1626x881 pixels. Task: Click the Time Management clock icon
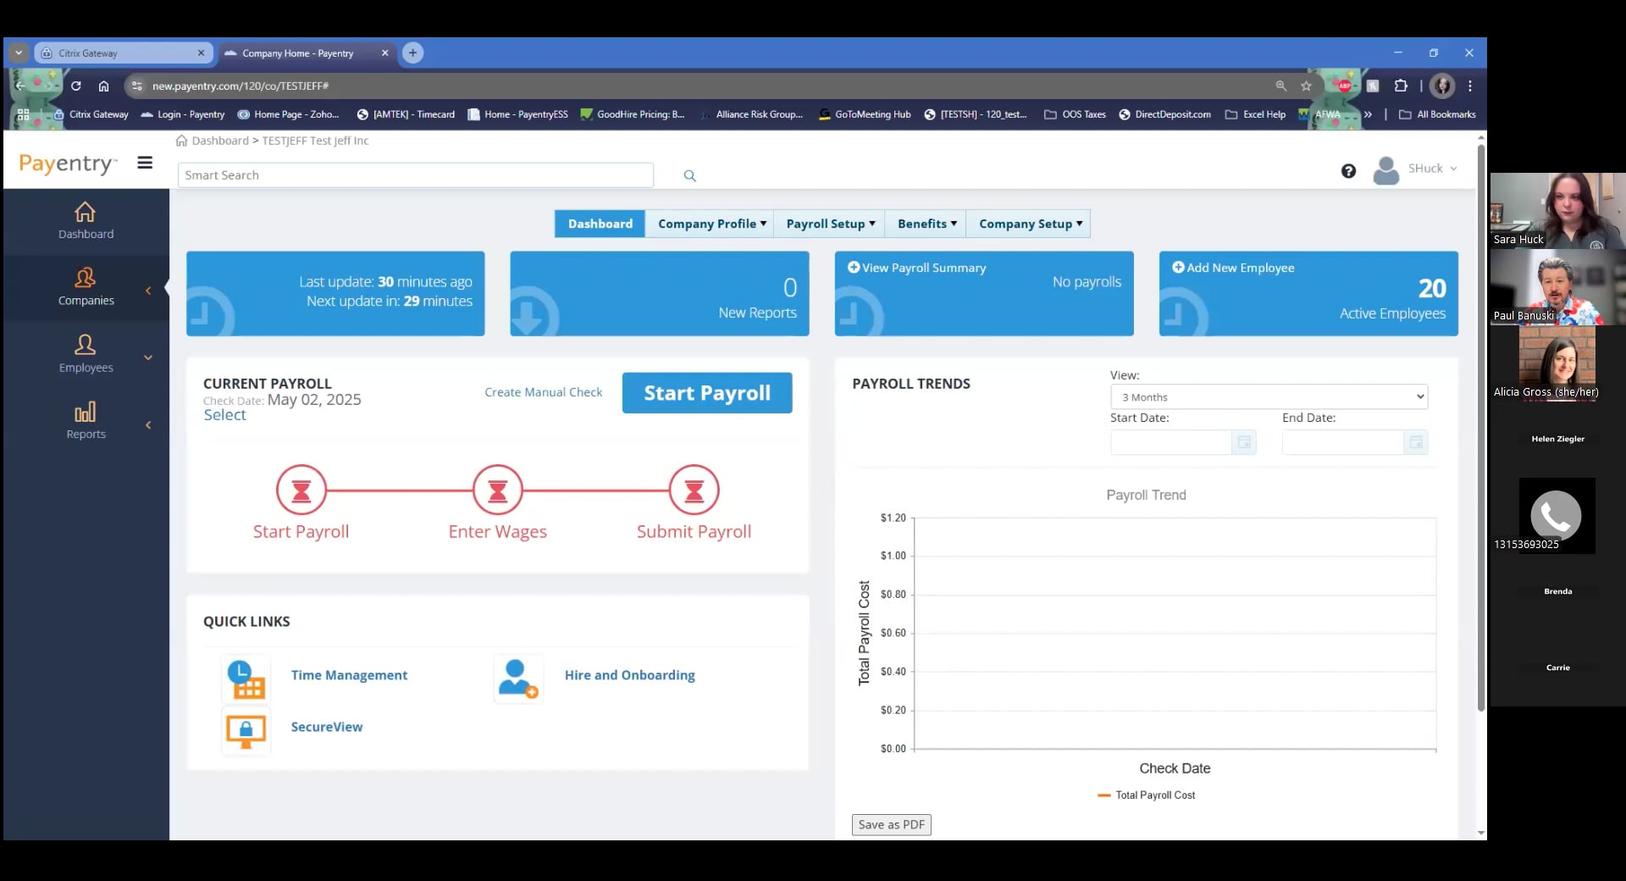tap(246, 679)
